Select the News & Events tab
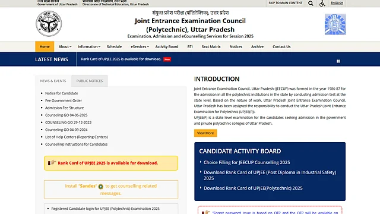 tap(53, 81)
